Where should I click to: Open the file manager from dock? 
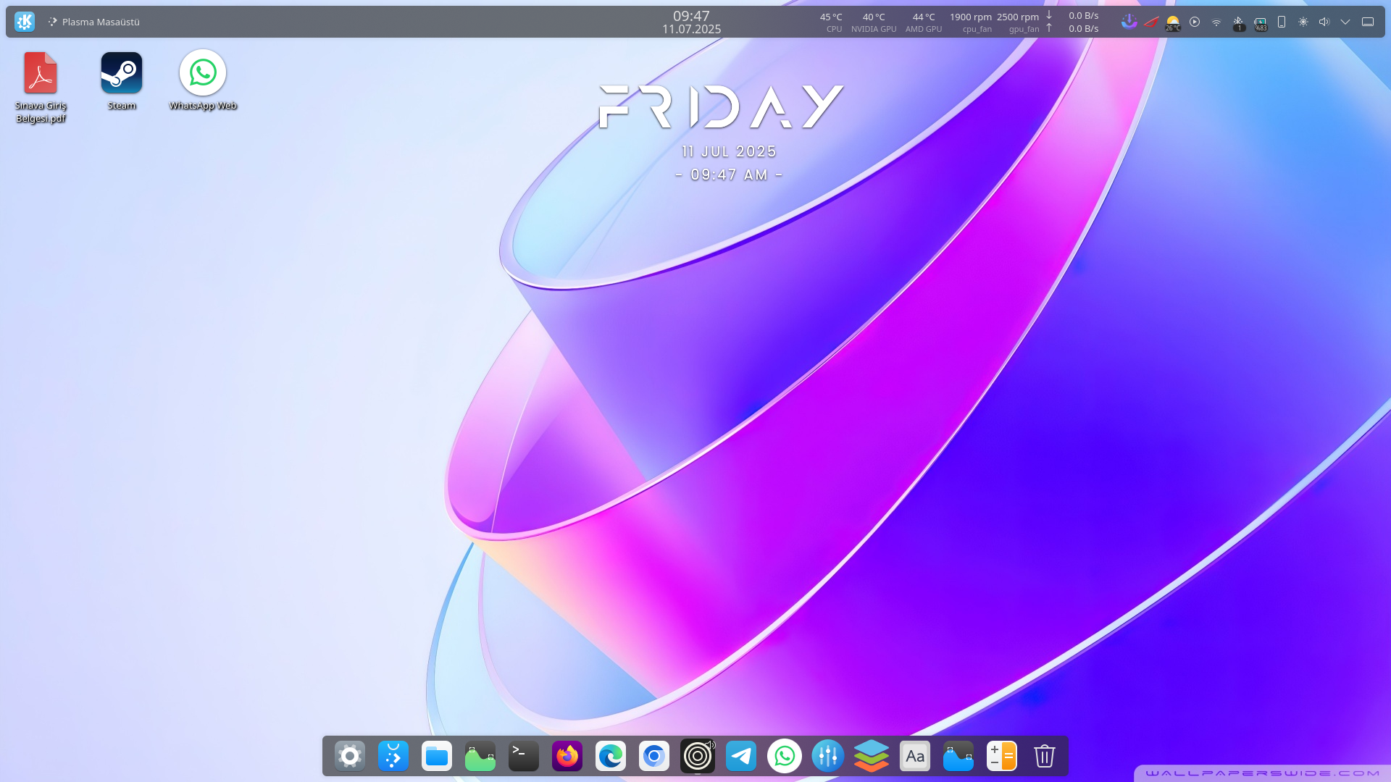[x=437, y=756]
